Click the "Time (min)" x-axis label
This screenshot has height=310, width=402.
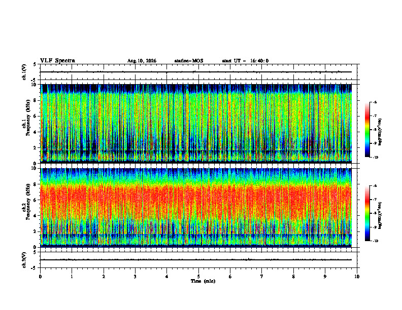click(203, 281)
